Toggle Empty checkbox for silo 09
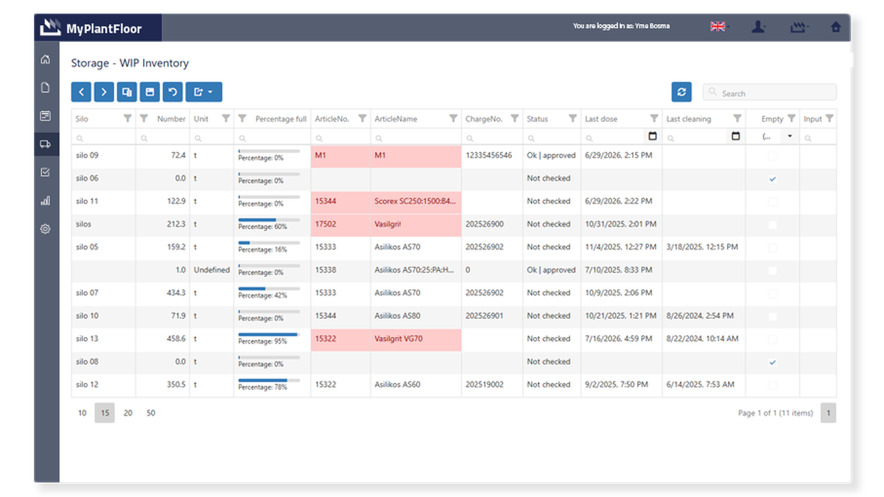 772,156
